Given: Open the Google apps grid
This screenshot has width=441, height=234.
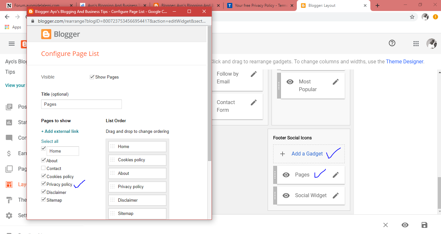Looking at the screenshot, I should click(x=416, y=44).
